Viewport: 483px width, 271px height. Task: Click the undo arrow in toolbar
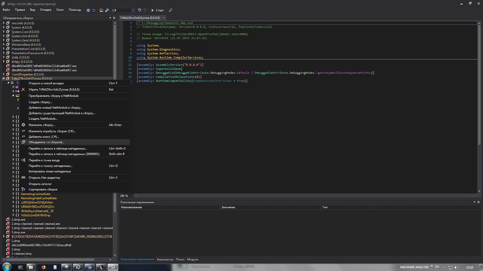point(139,10)
